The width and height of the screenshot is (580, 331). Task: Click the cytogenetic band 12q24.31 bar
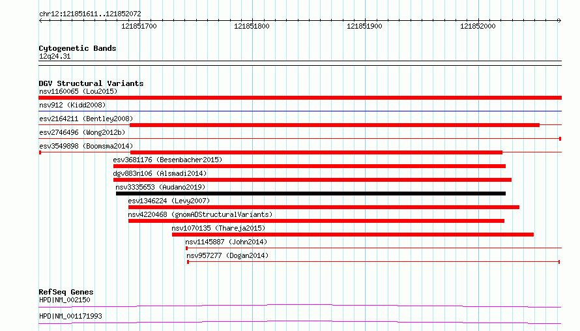(x=300, y=63)
